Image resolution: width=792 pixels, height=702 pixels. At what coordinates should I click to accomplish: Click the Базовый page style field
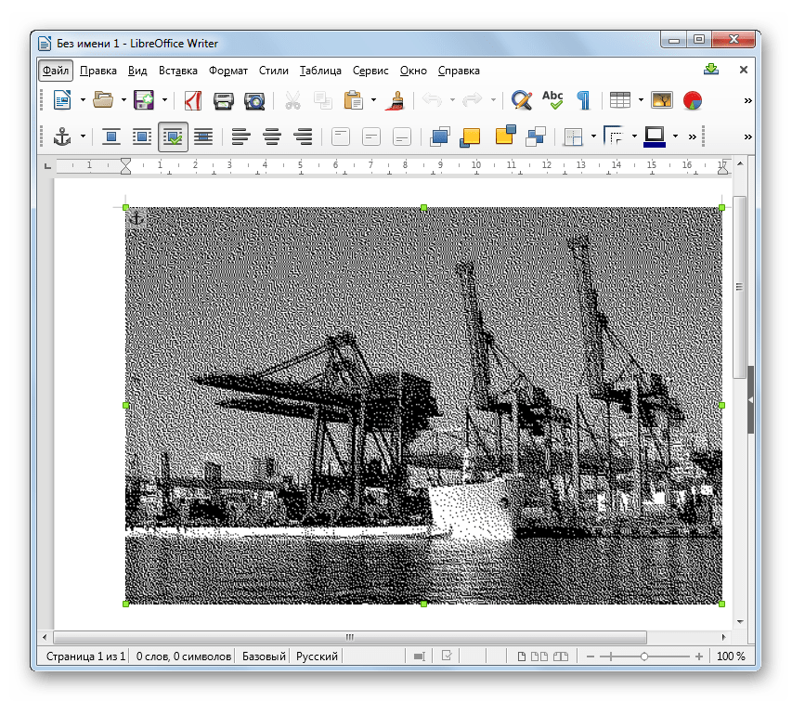click(x=264, y=656)
